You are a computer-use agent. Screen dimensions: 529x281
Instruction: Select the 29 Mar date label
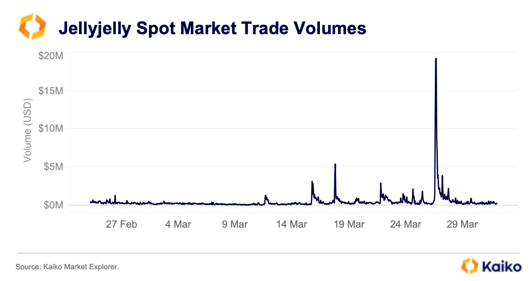tap(462, 224)
